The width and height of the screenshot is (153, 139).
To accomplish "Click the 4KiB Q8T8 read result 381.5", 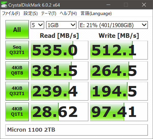I will click(59, 71).
